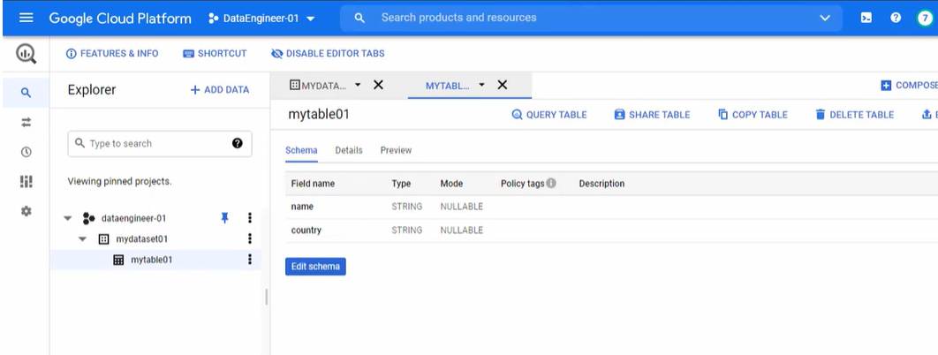
Task: Select the dataengineer-01 project row
Action: (134, 218)
